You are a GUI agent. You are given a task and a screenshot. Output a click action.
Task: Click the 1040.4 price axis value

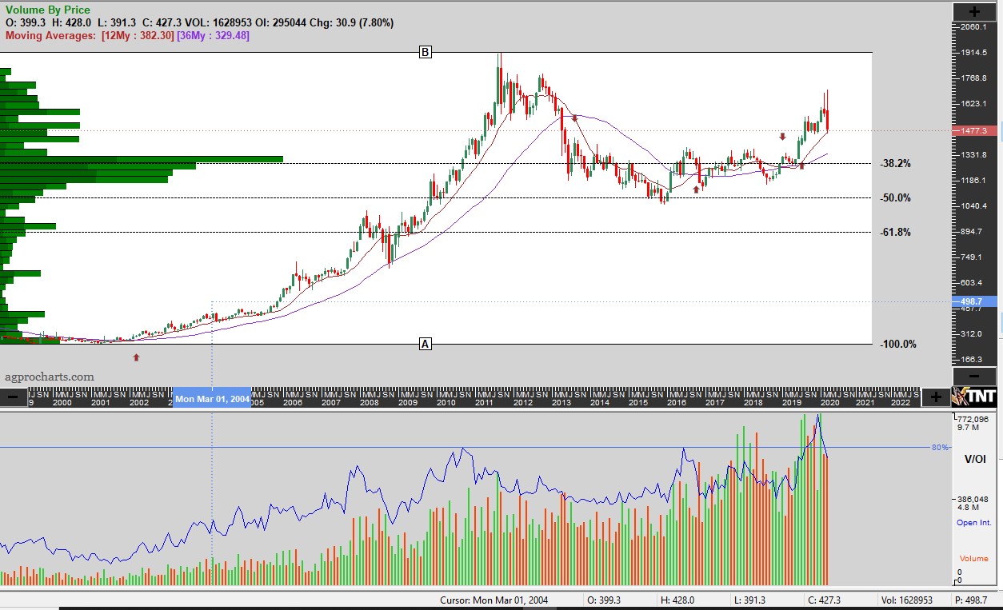973,206
